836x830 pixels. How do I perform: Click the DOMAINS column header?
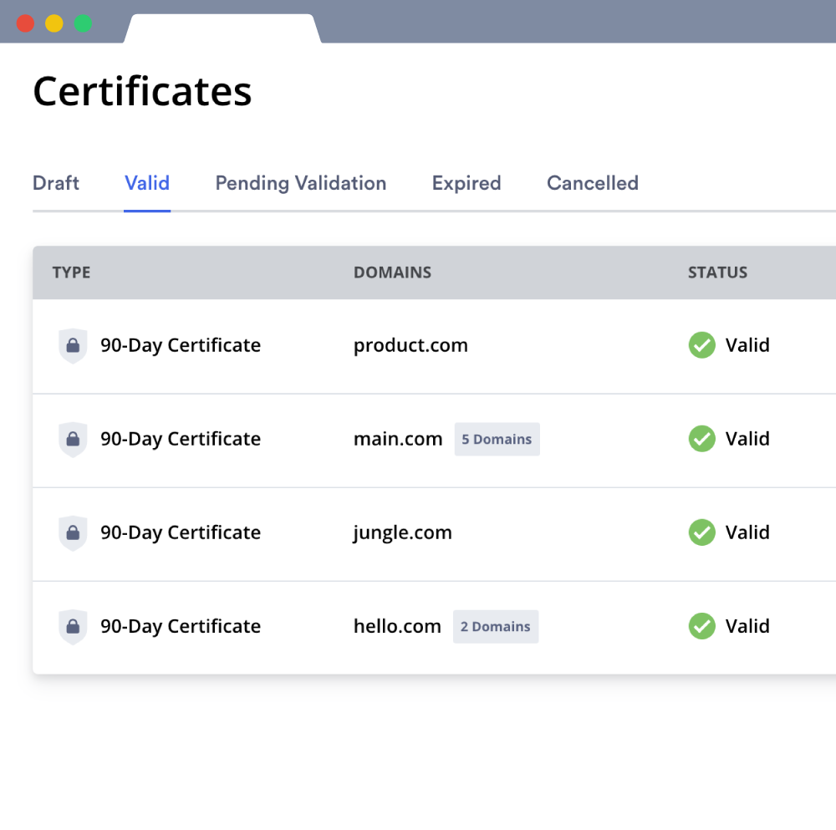[x=392, y=272]
